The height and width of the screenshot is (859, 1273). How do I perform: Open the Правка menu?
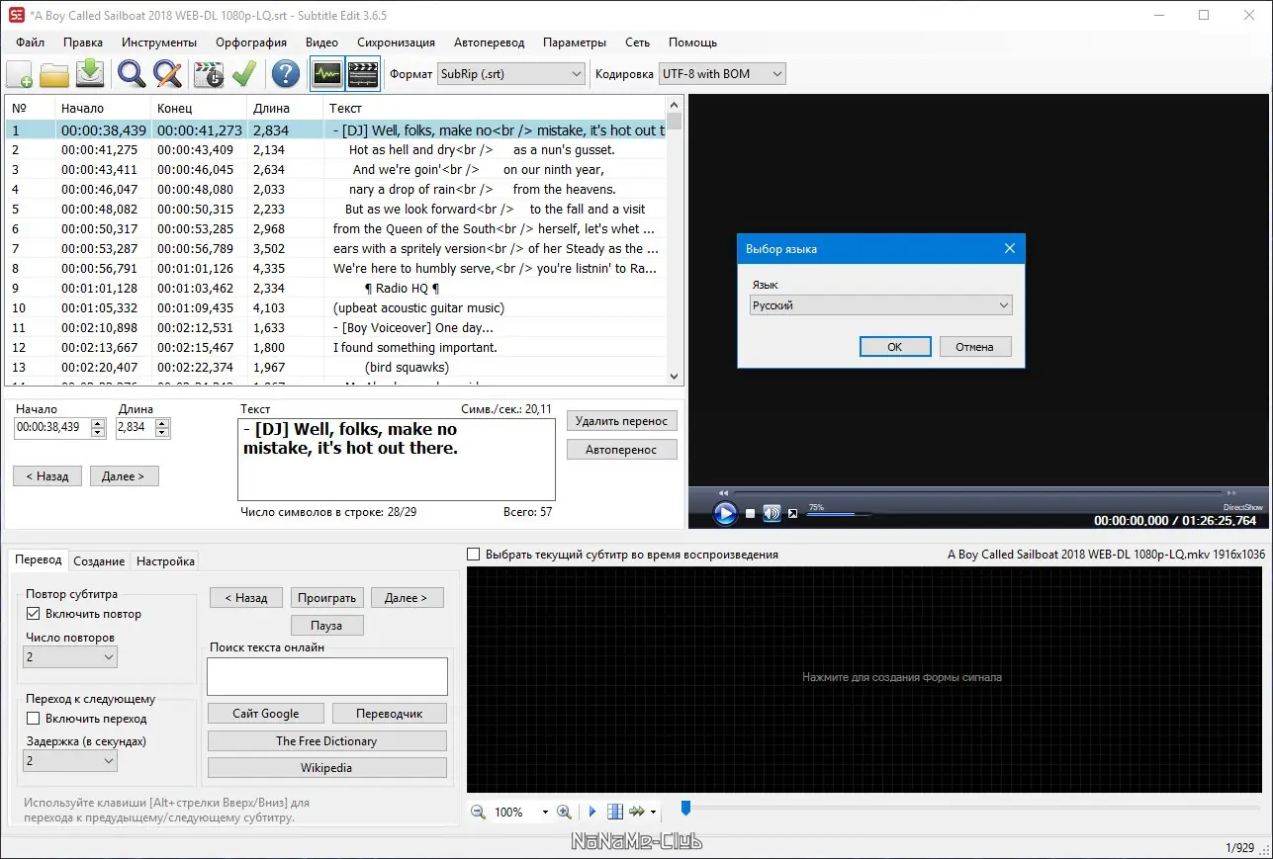click(x=83, y=43)
